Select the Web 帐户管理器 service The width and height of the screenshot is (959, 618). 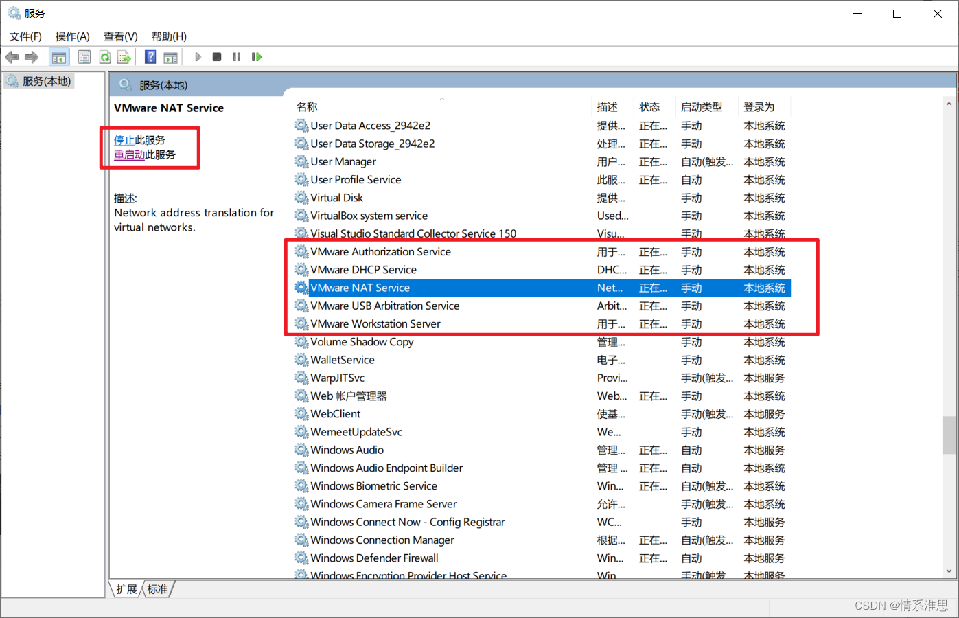542,396
